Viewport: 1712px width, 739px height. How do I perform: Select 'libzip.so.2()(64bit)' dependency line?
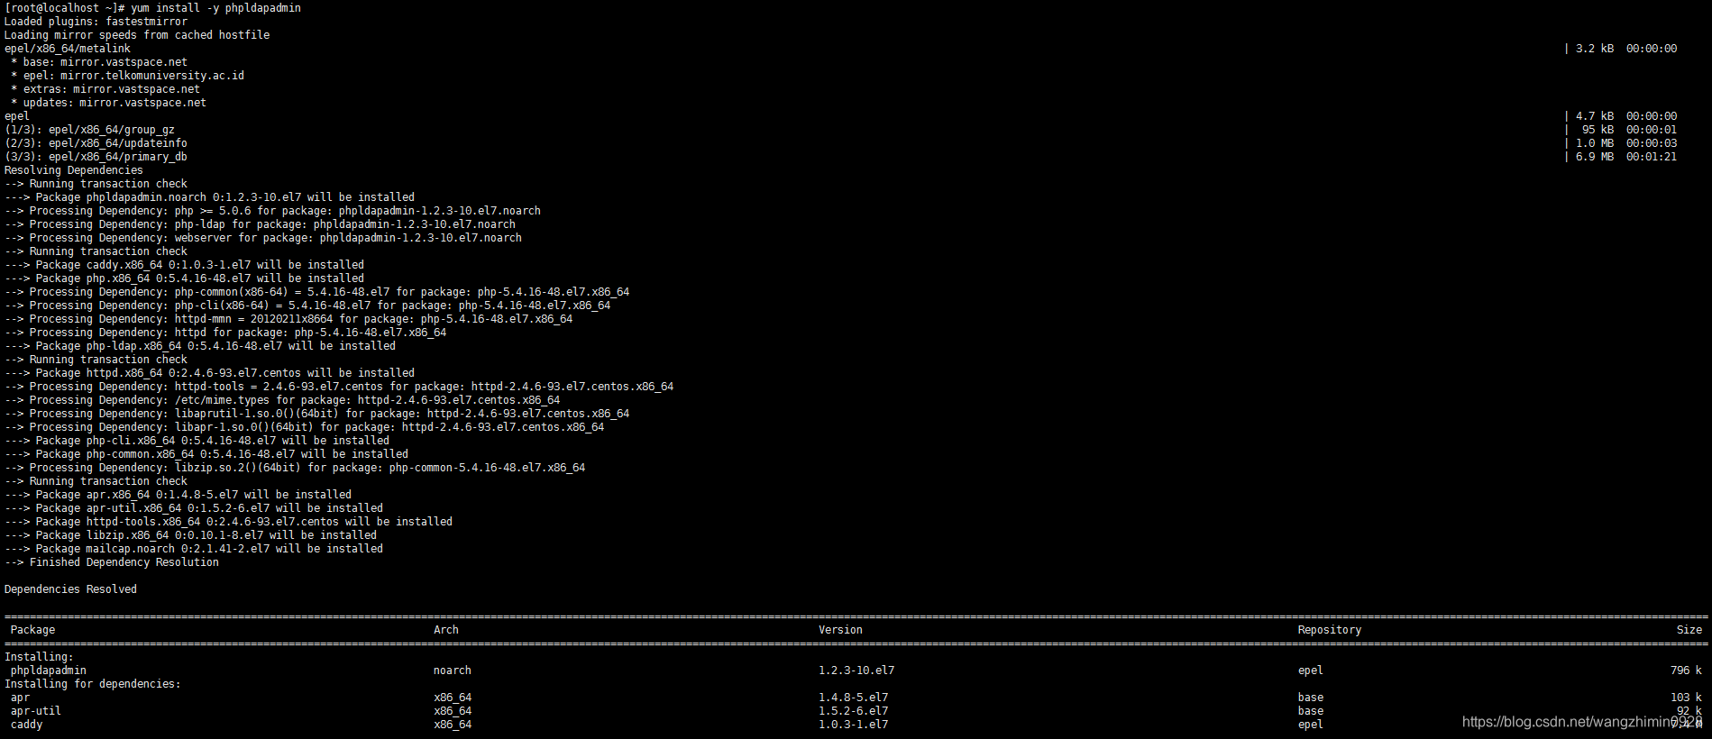[x=295, y=468]
